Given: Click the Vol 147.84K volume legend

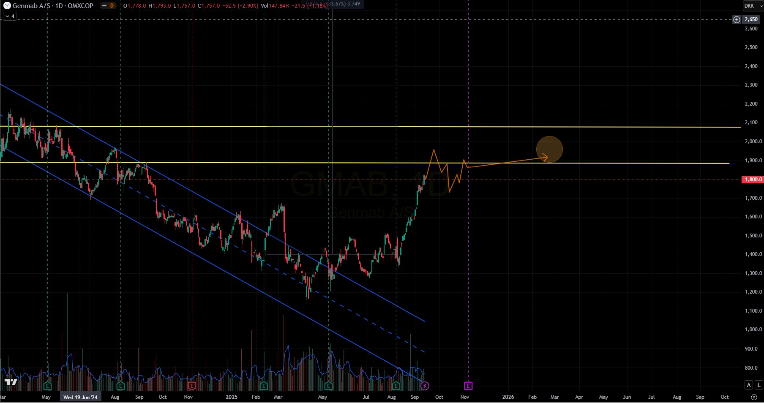Looking at the screenshot, I should click(276, 5).
